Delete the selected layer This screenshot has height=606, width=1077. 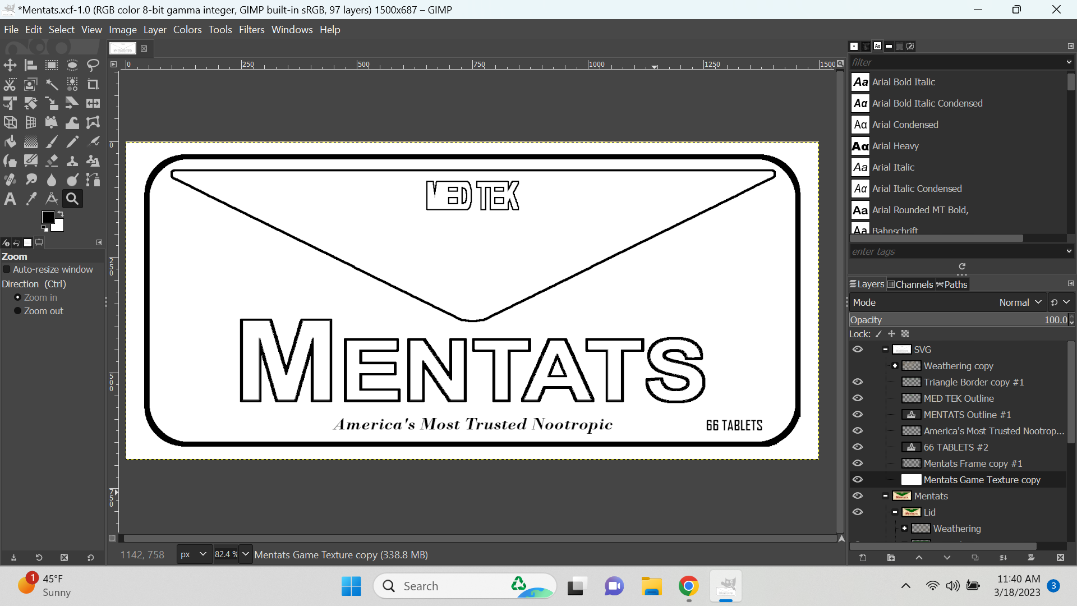[x=1060, y=558]
